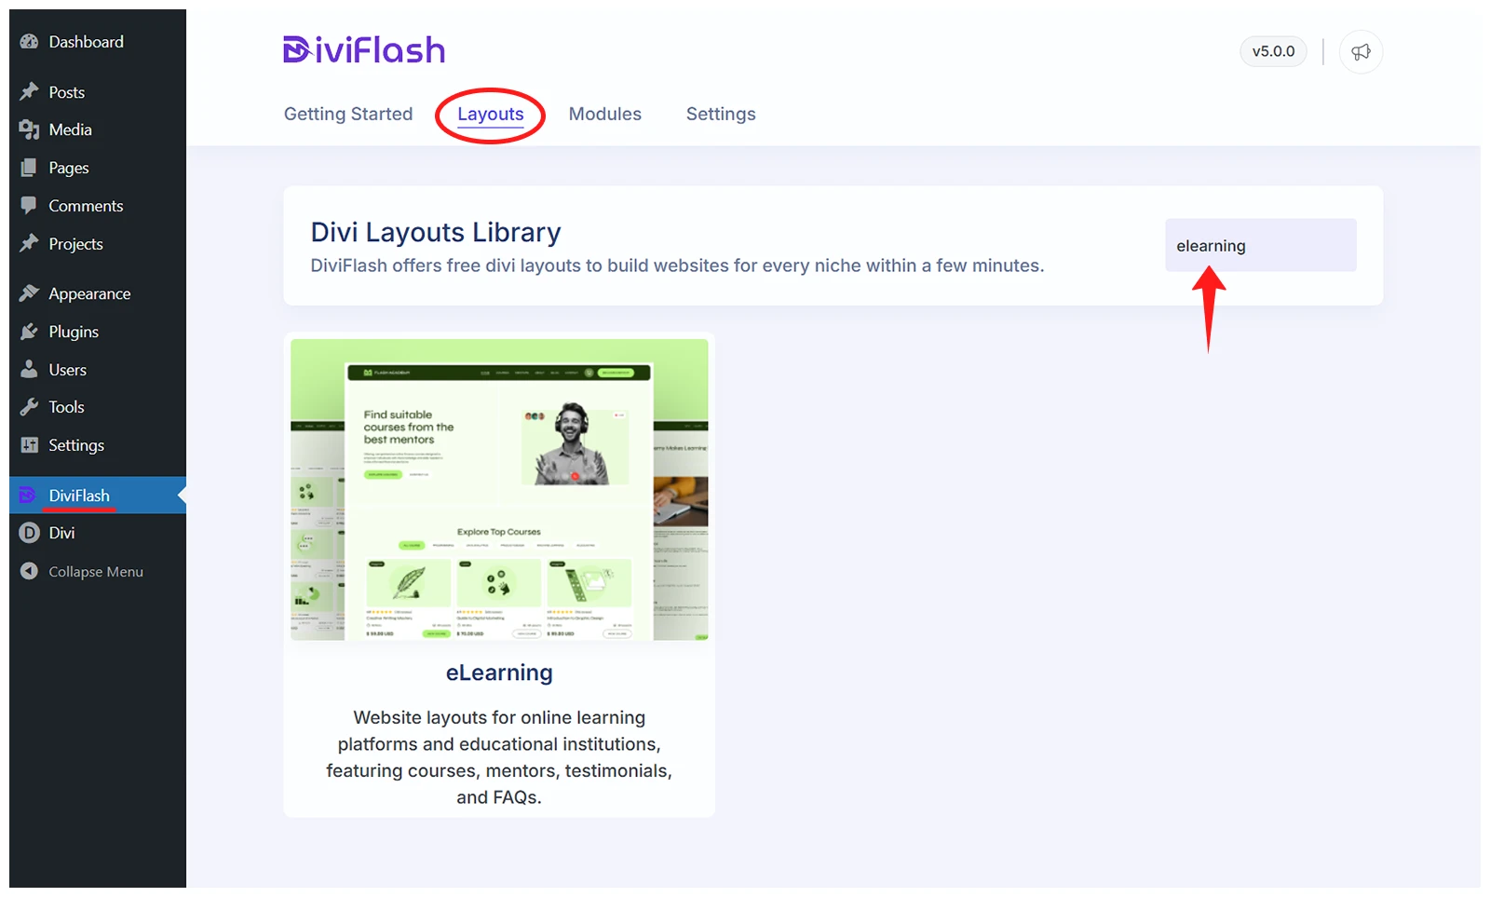Image resolution: width=1490 pixels, height=897 pixels.
Task: Go to the DiviFlash Settings tab
Action: tap(721, 115)
